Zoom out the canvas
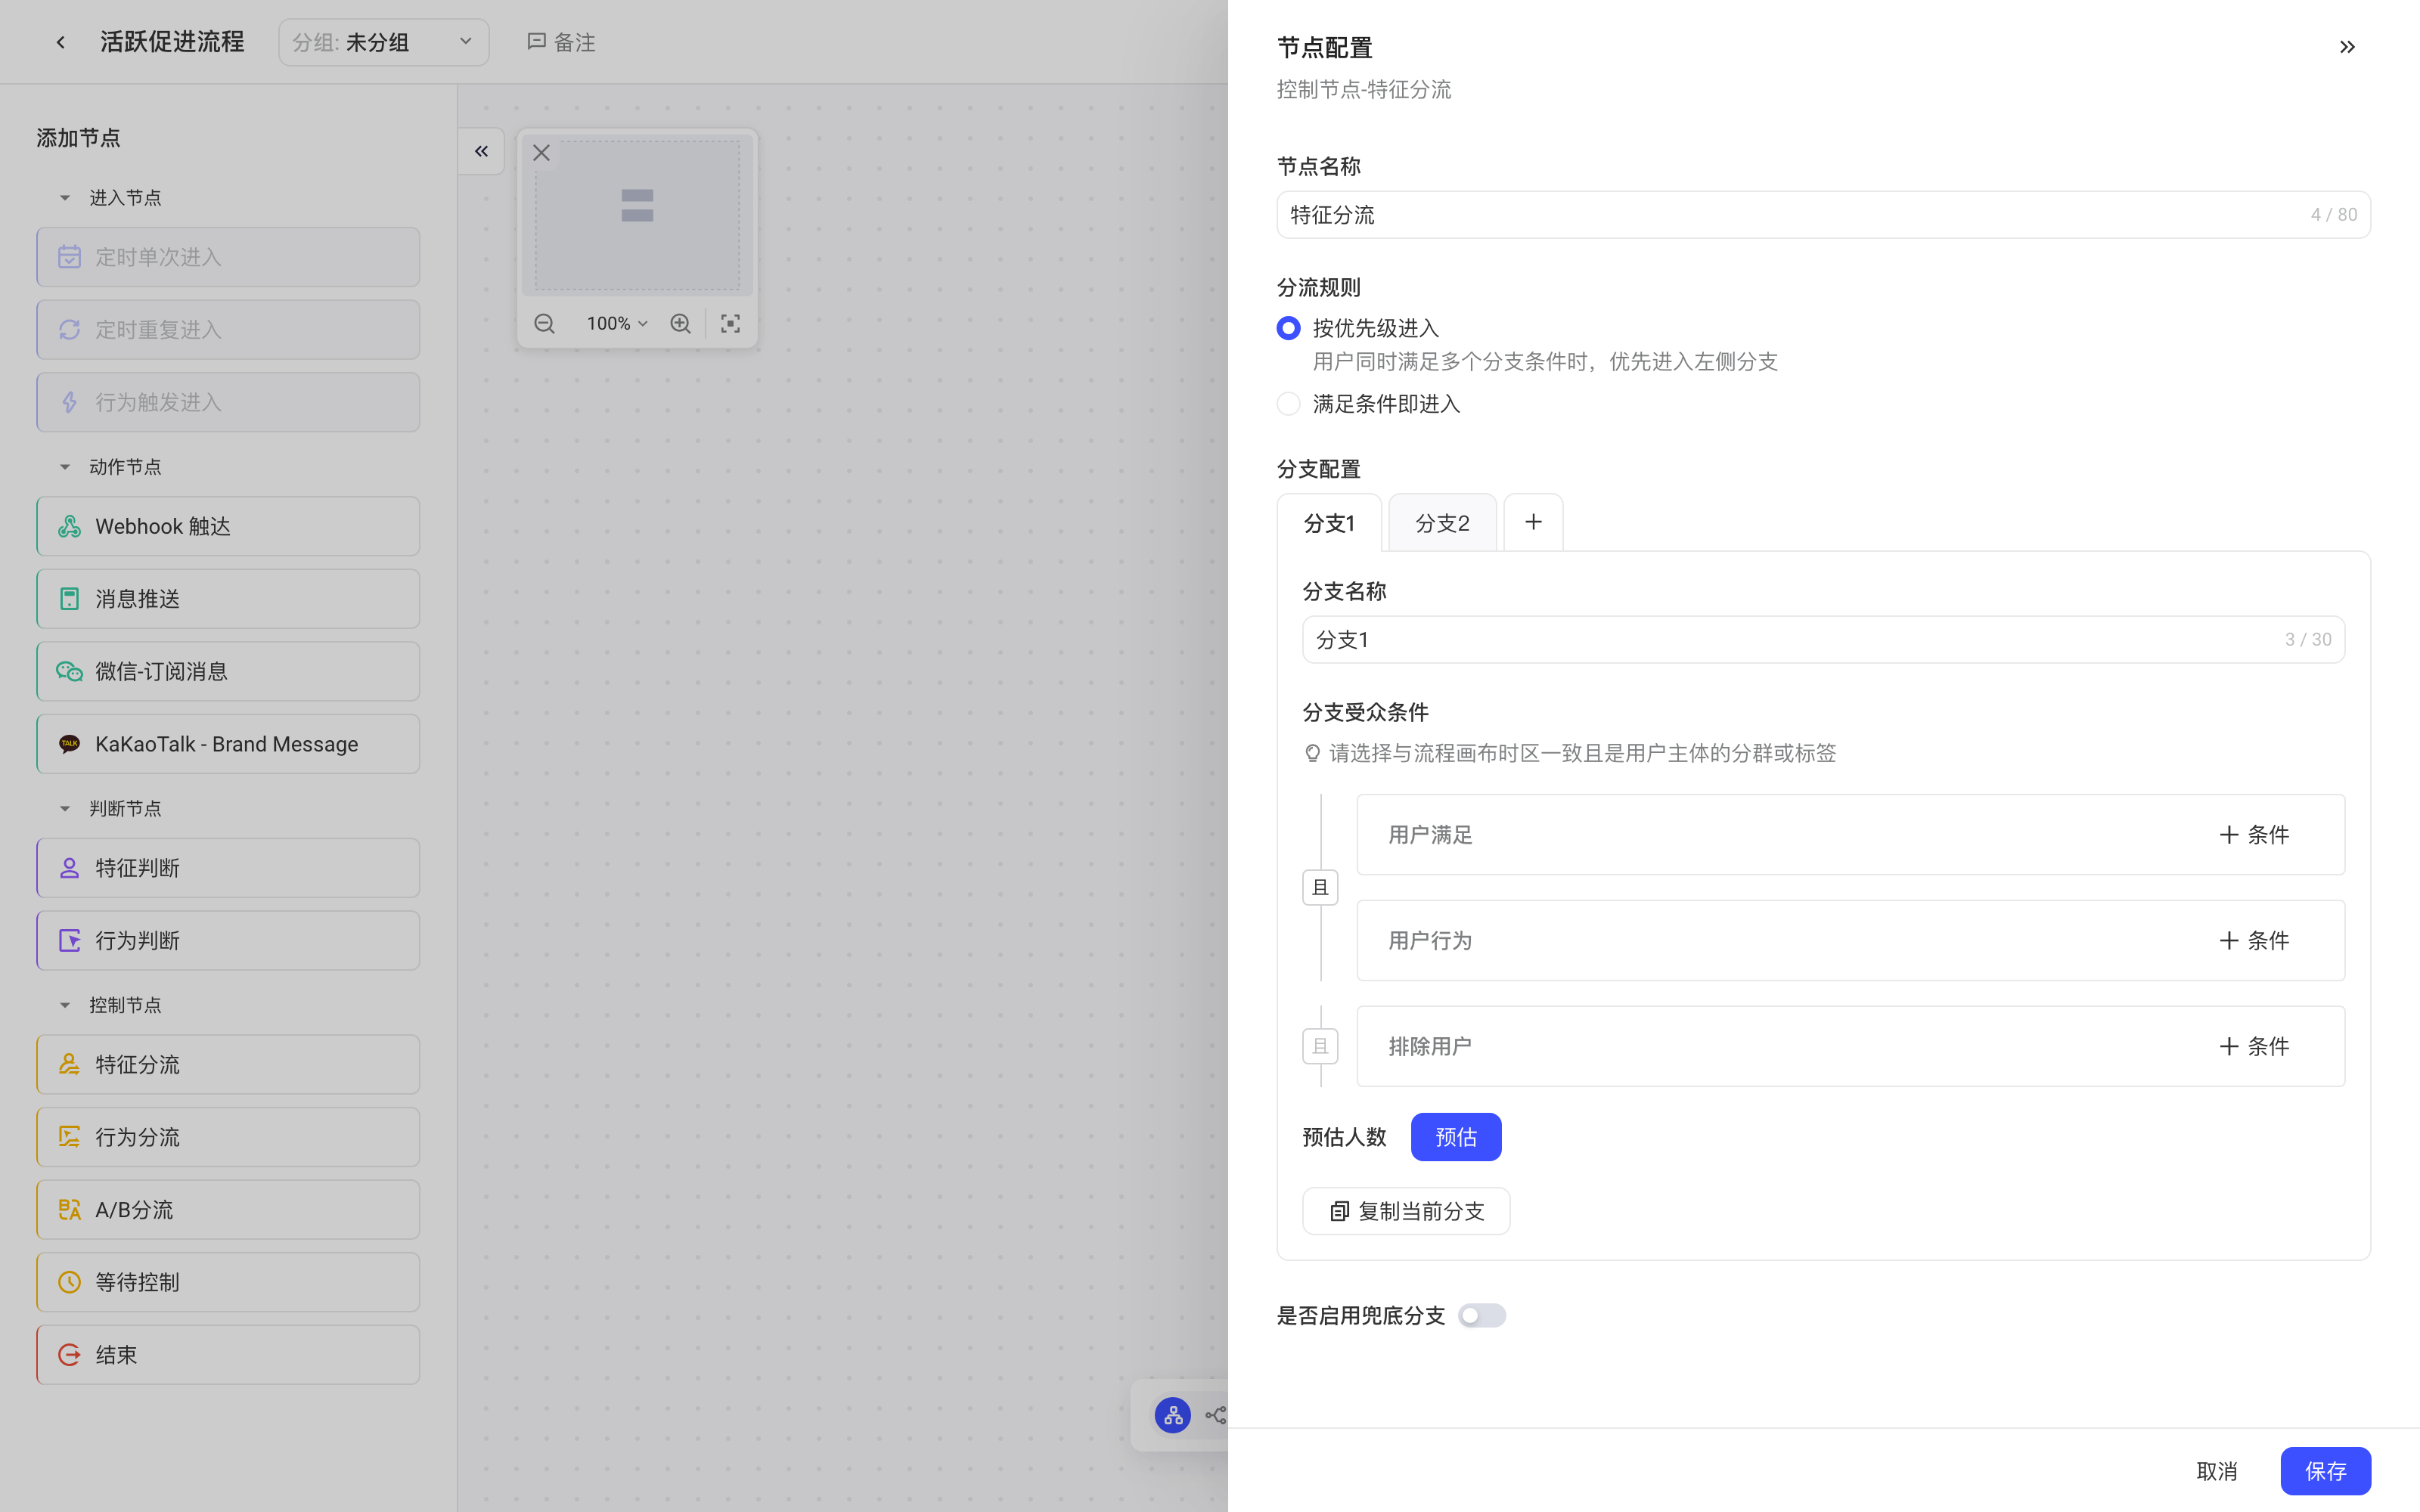 544,324
